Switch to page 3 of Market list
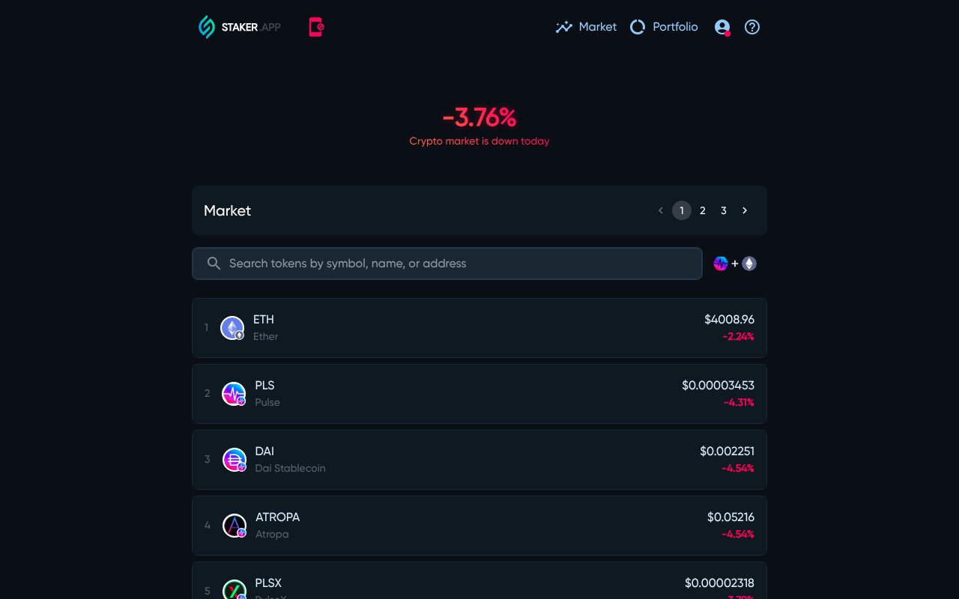Screen dimensions: 959x599 pos(723,210)
